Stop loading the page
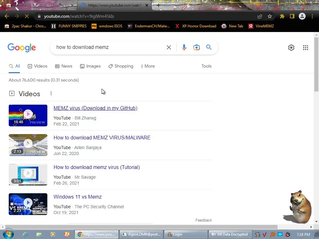319x239 pixels. pyautogui.click(x=27, y=16)
